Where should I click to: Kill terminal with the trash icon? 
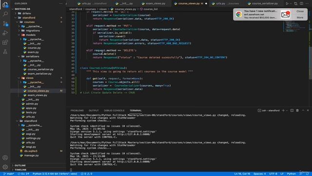297,110
